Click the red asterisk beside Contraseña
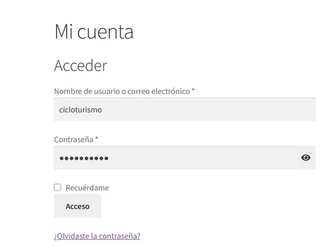The width and height of the screenshot is (329, 249). pos(97,138)
